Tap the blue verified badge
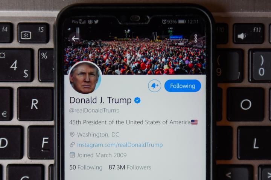This screenshot has width=271, height=180. tap(137, 100)
